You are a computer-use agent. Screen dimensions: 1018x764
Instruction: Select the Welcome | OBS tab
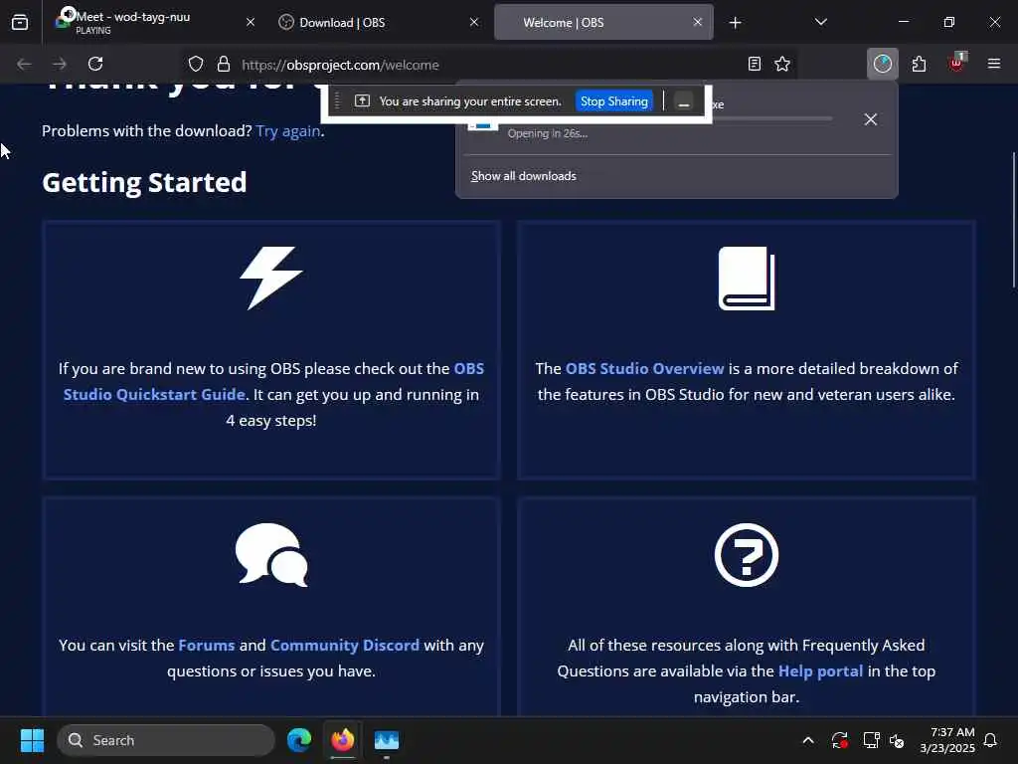coord(603,23)
